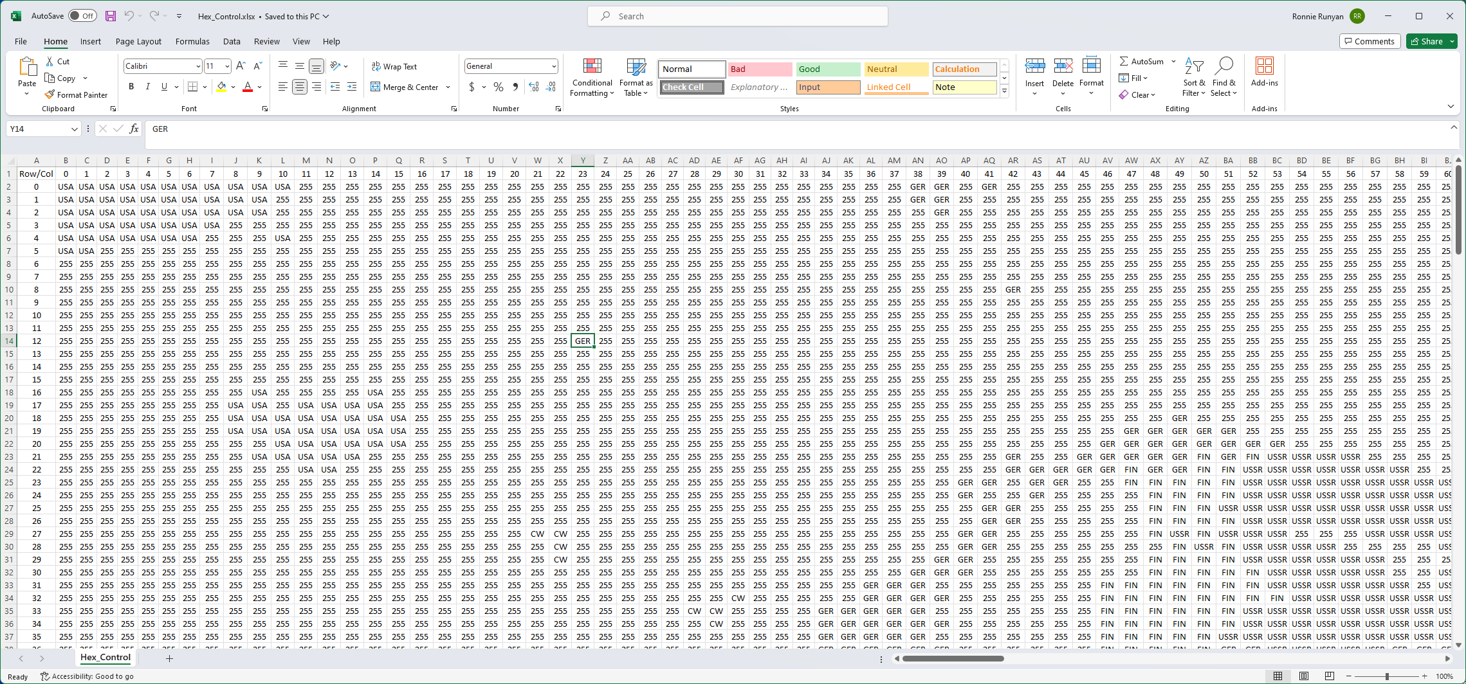Viewport: 1466px width, 684px height.
Task: Toggle Bottom Align
Action: pos(316,66)
